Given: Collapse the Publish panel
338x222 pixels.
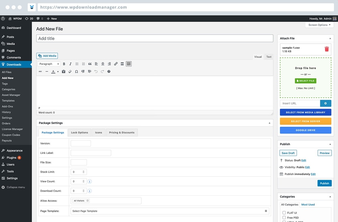Looking at the screenshot, I should coord(330,144).
